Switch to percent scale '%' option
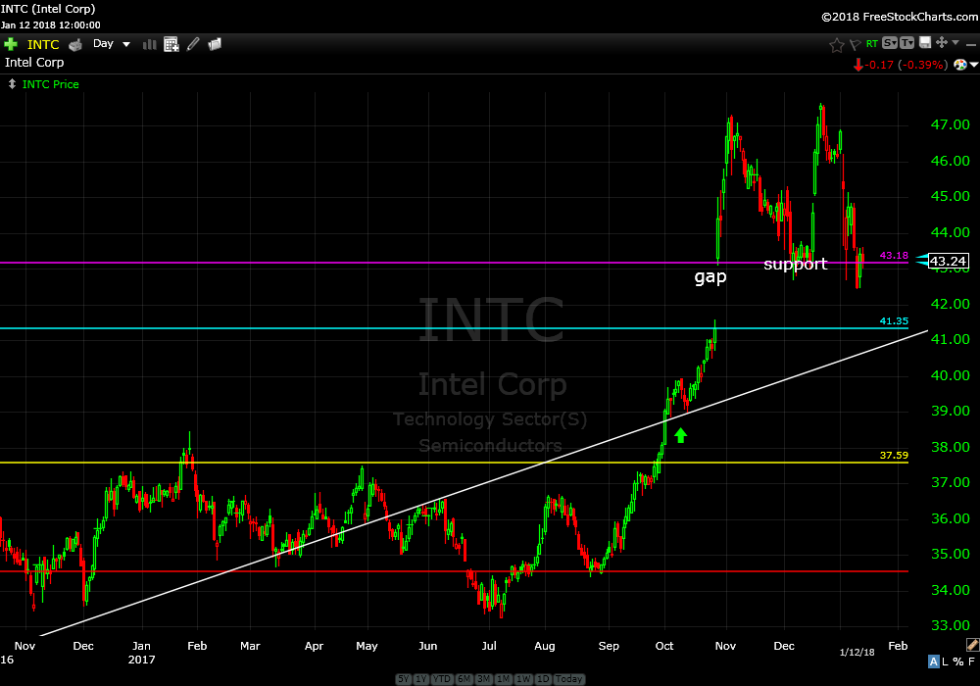 point(957,661)
